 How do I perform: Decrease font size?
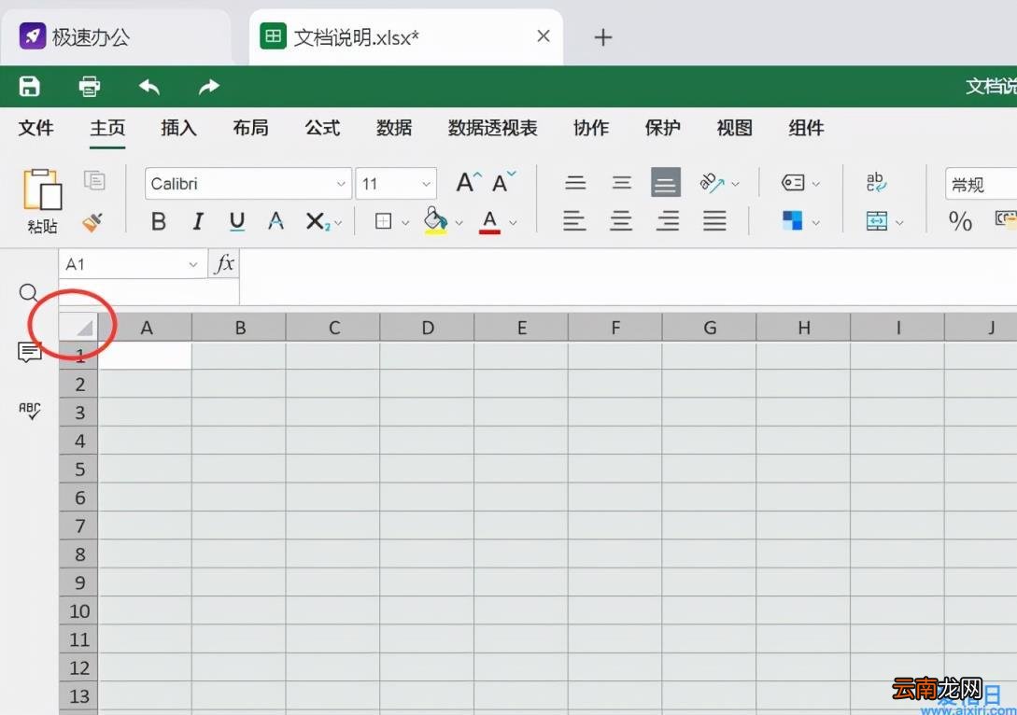coord(503,183)
